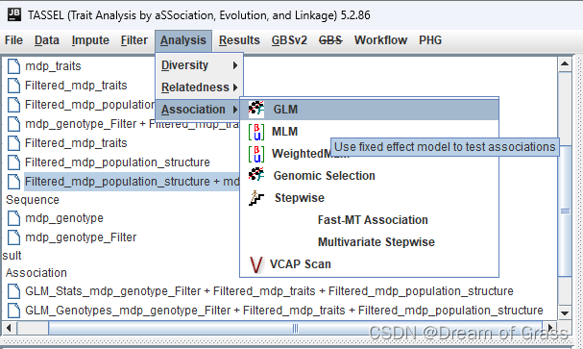This screenshot has width=583, height=349.
Task: Click the MLM beta-u icon
Action: click(256, 132)
